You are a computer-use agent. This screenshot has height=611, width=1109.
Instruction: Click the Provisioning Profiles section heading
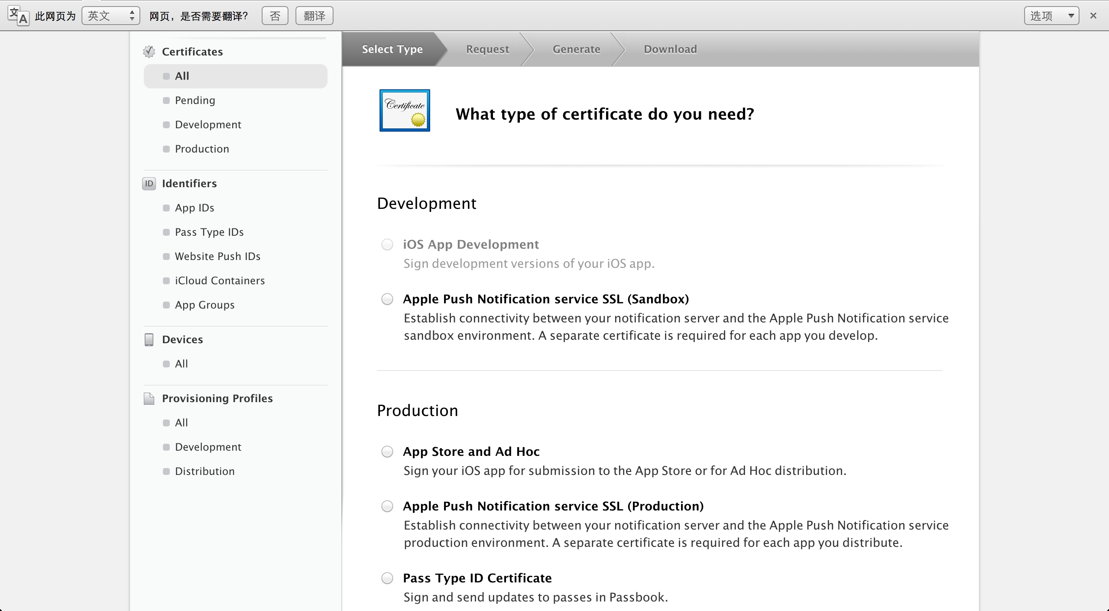(x=217, y=398)
